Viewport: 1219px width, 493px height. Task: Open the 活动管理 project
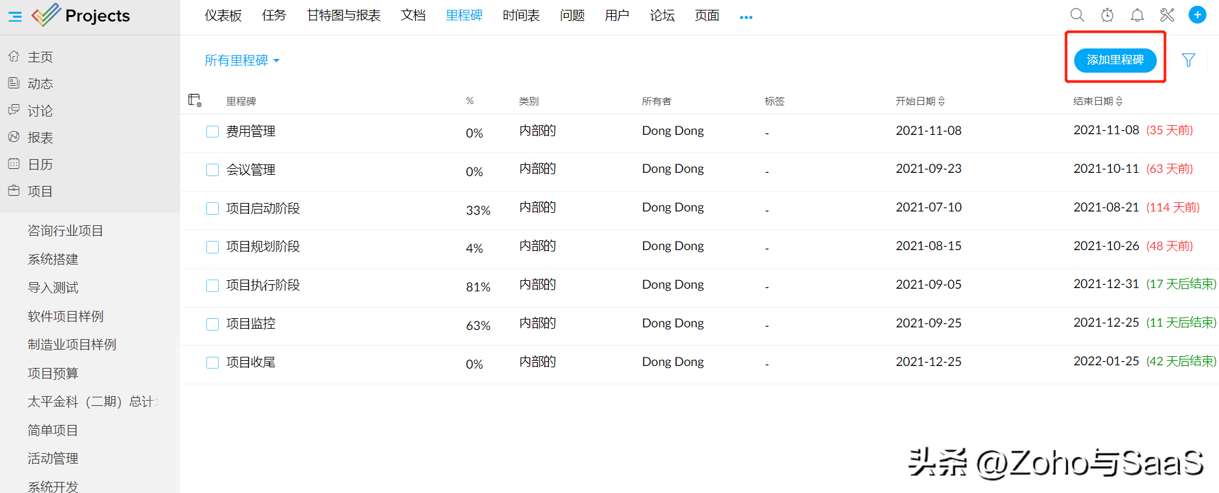click(x=53, y=458)
